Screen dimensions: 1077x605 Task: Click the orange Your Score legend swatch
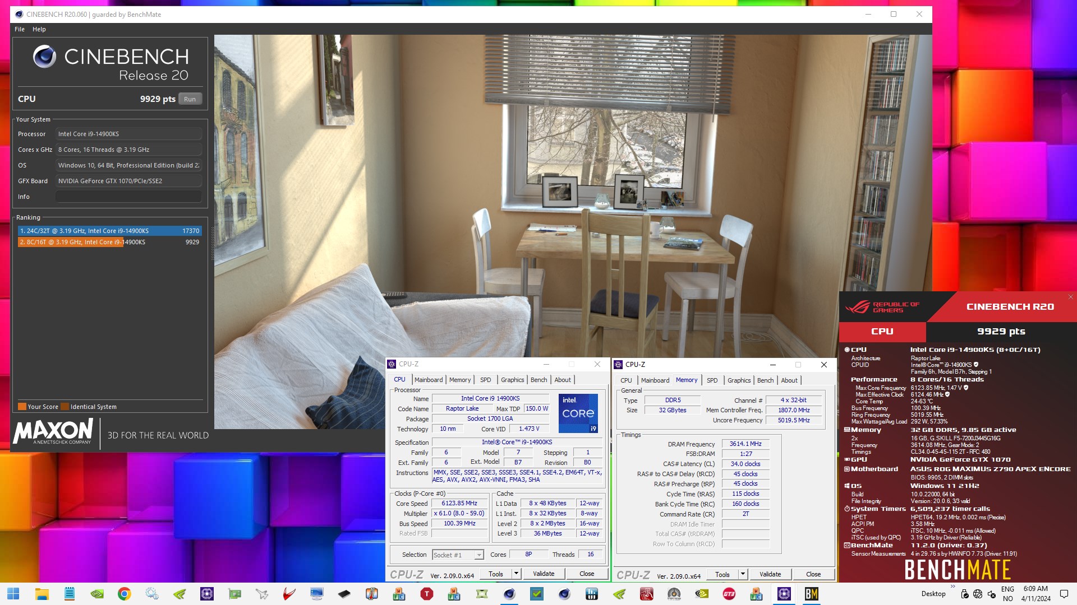22,407
